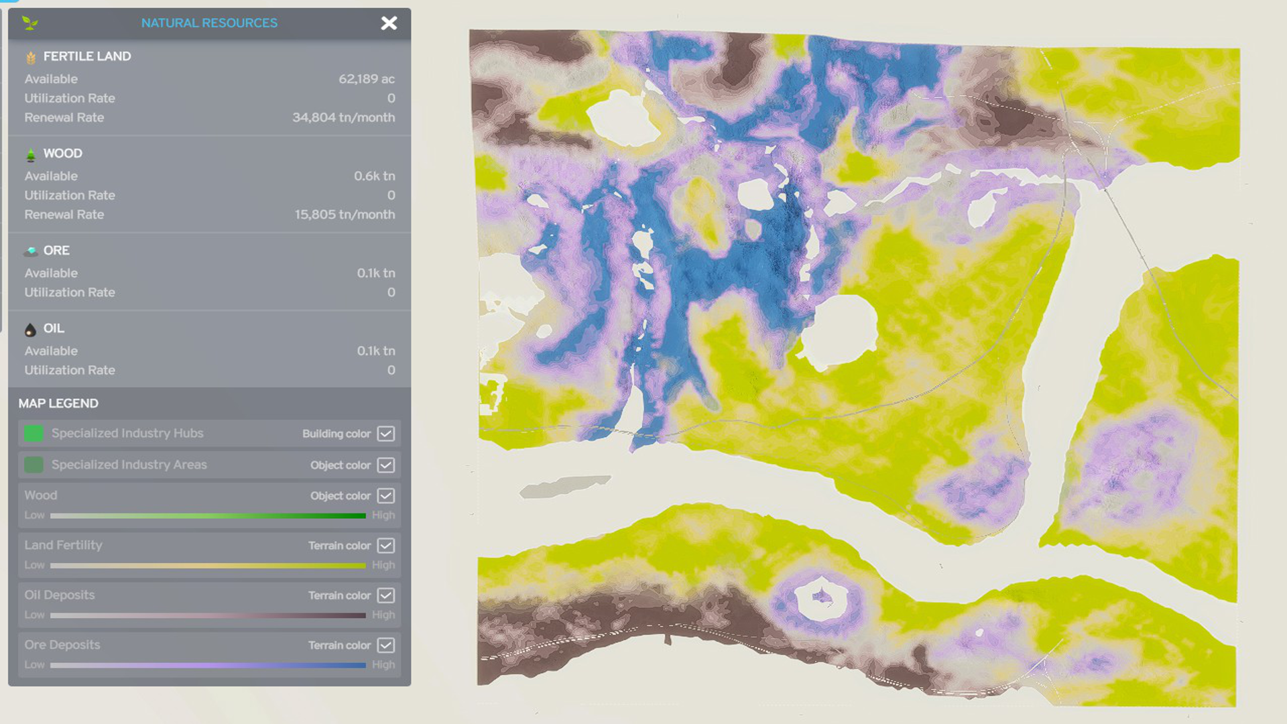Collapse the Map Legend section header

58,403
